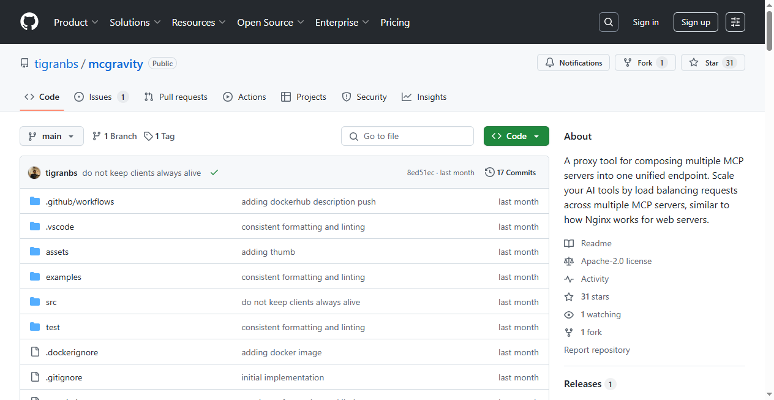
Task: Click the star icon beside 31 stars
Action: click(x=569, y=296)
